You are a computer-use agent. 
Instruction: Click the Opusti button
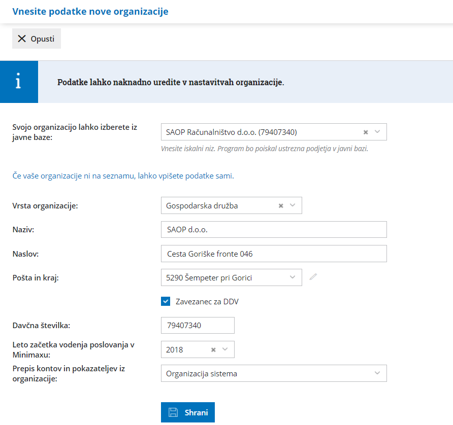pyautogui.click(x=37, y=39)
